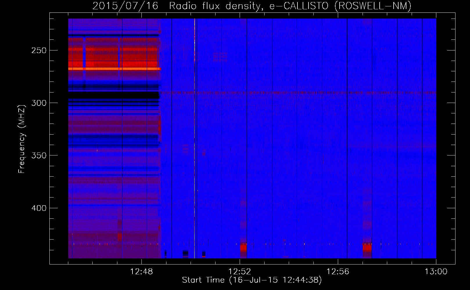The height and width of the screenshot is (290, 470).
Task: Click the 12:48 time tick label
Action: [x=141, y=272]
